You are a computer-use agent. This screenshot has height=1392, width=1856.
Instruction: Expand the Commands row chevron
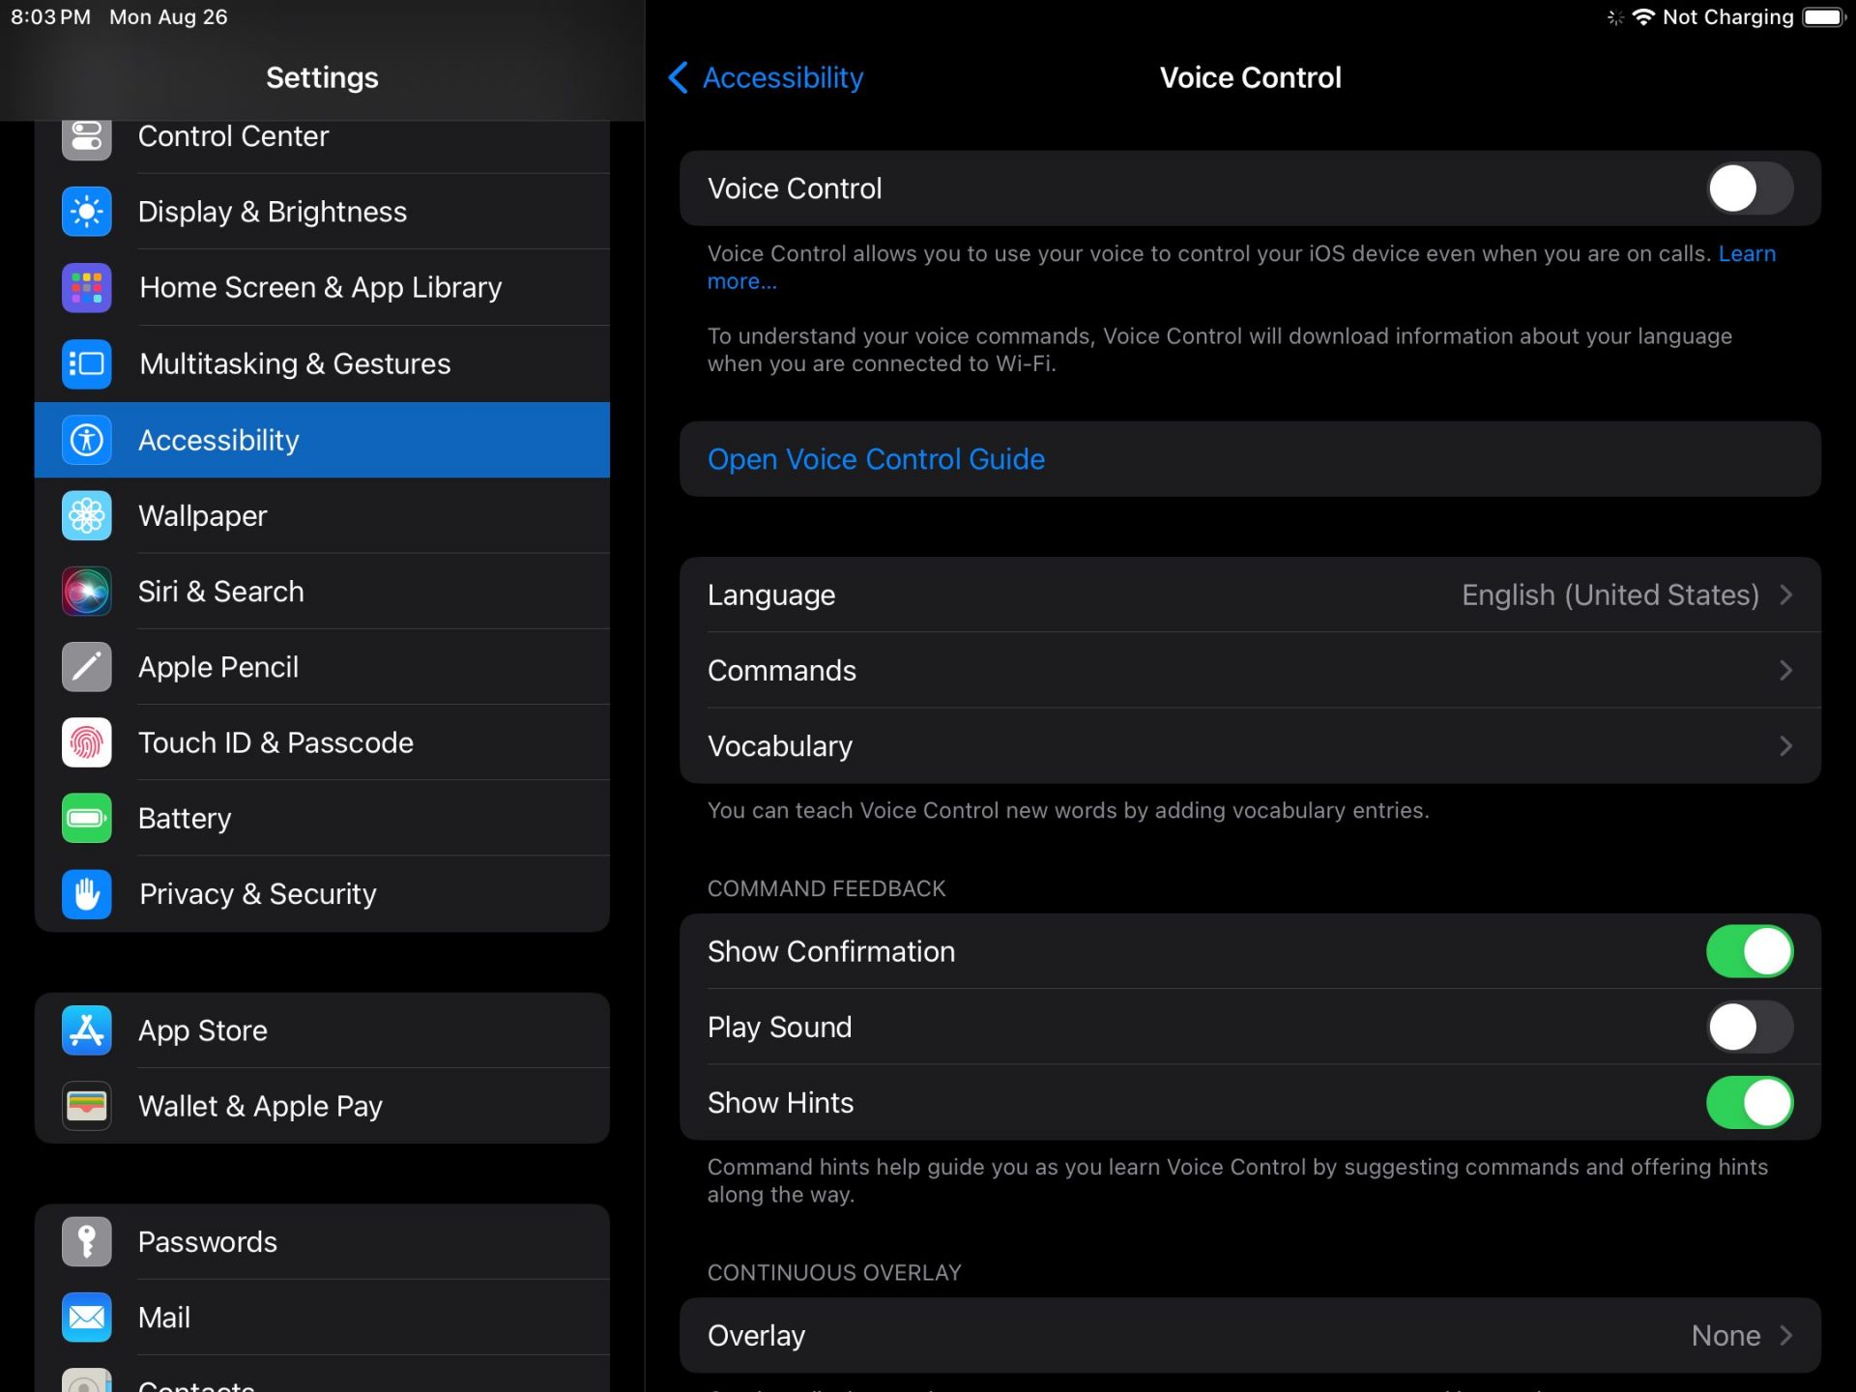click(x=1784, y=670)
